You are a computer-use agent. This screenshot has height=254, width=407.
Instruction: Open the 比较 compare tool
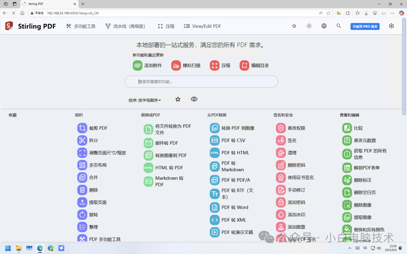(x=353, y=128)
